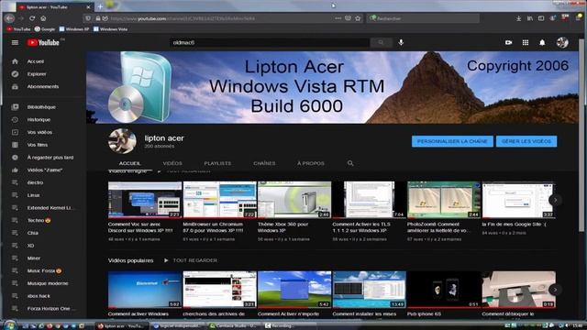This screenshot has height=330, width=587.
Task: Switch to the PLAYLISTS channel tab
Action: click(x=217, y=163)
